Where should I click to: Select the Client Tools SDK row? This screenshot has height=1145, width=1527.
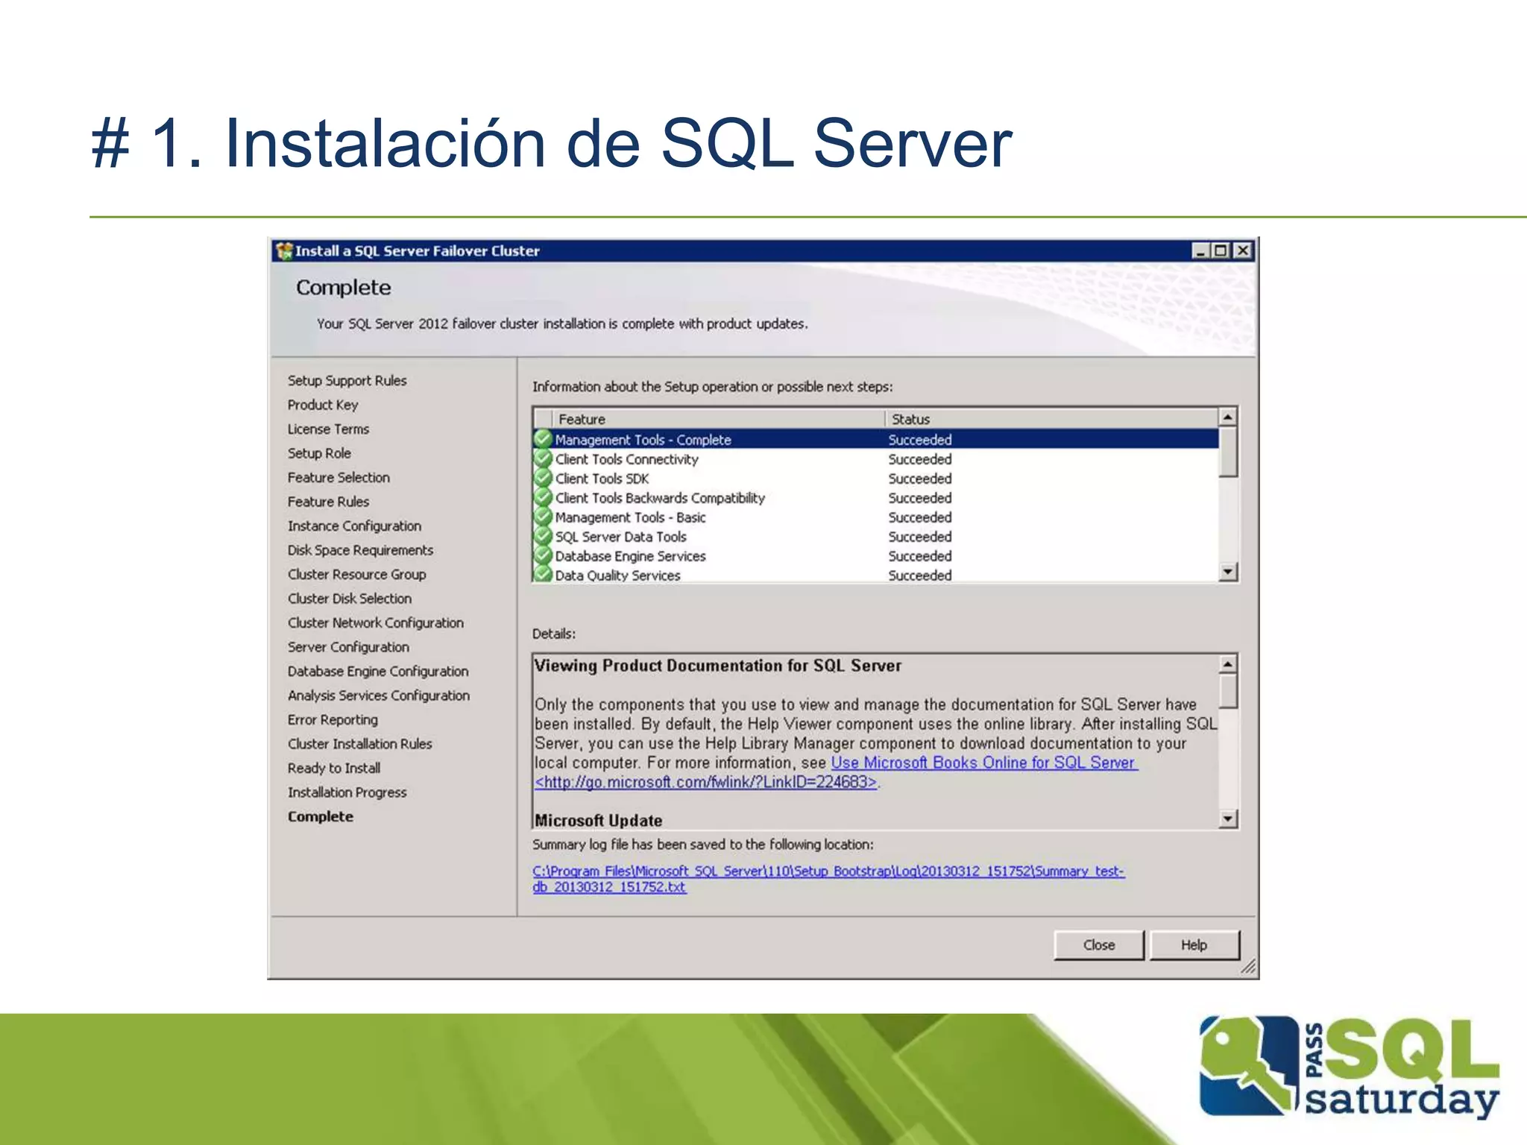pos(876,479)
